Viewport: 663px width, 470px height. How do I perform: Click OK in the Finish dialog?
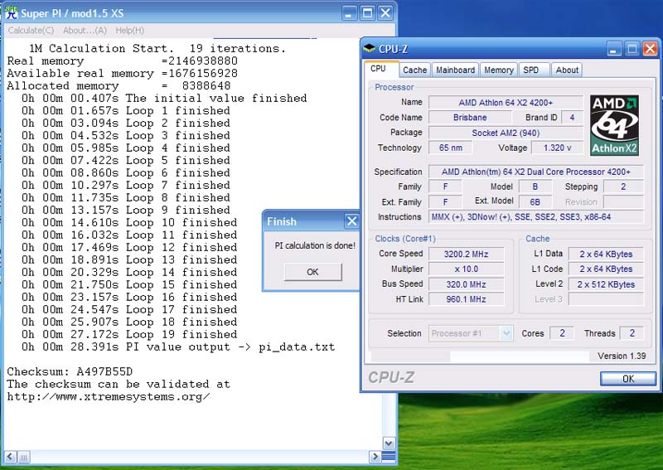[312, 272]
